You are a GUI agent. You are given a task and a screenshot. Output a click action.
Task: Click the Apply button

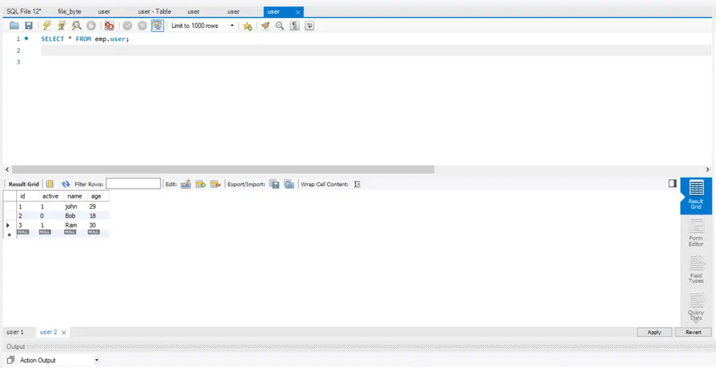[x=654, y=332]
